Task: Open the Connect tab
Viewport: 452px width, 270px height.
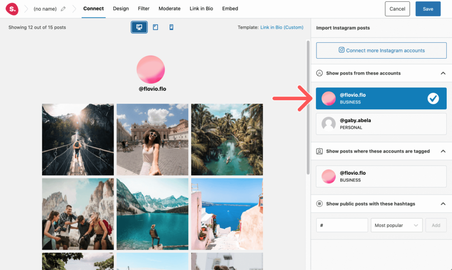Action: point(94,9)
